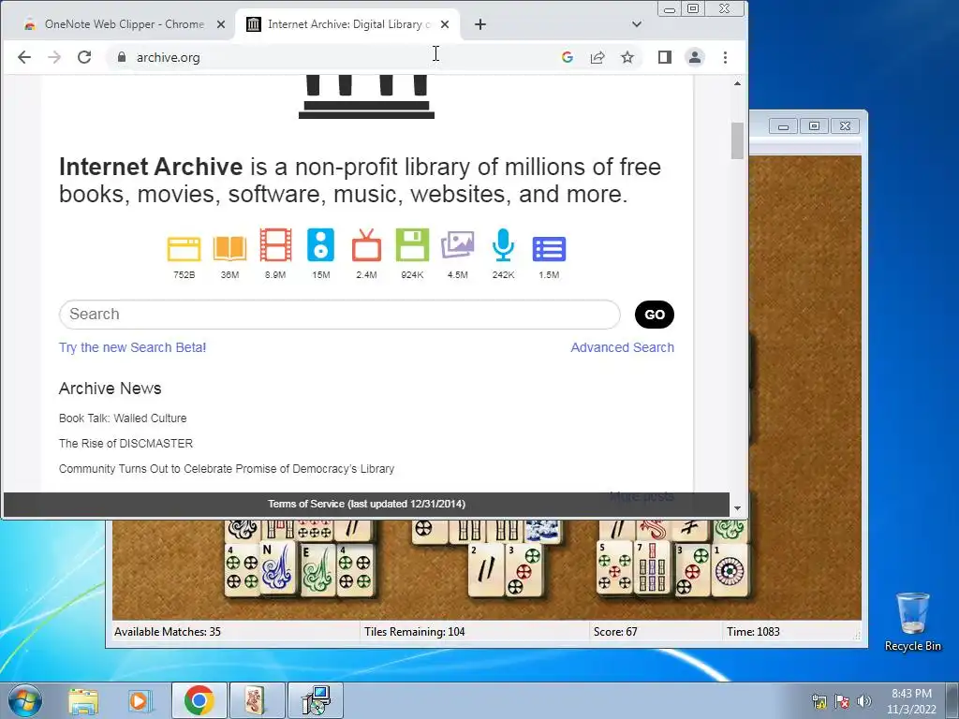Open The Rise of DISCMASTER post
This screenshot has width=959, height=719.
tap(125, 443)
